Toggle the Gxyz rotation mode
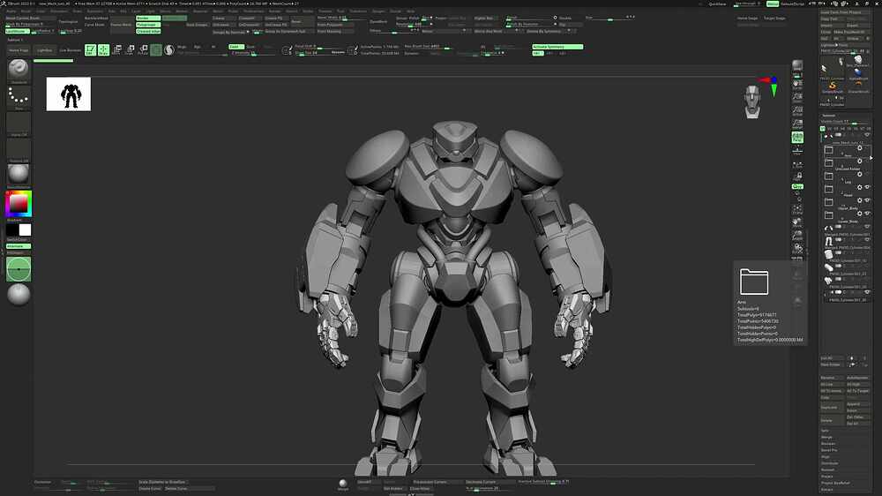This screenshot has height=496, width=882. [x=797, y=186]
